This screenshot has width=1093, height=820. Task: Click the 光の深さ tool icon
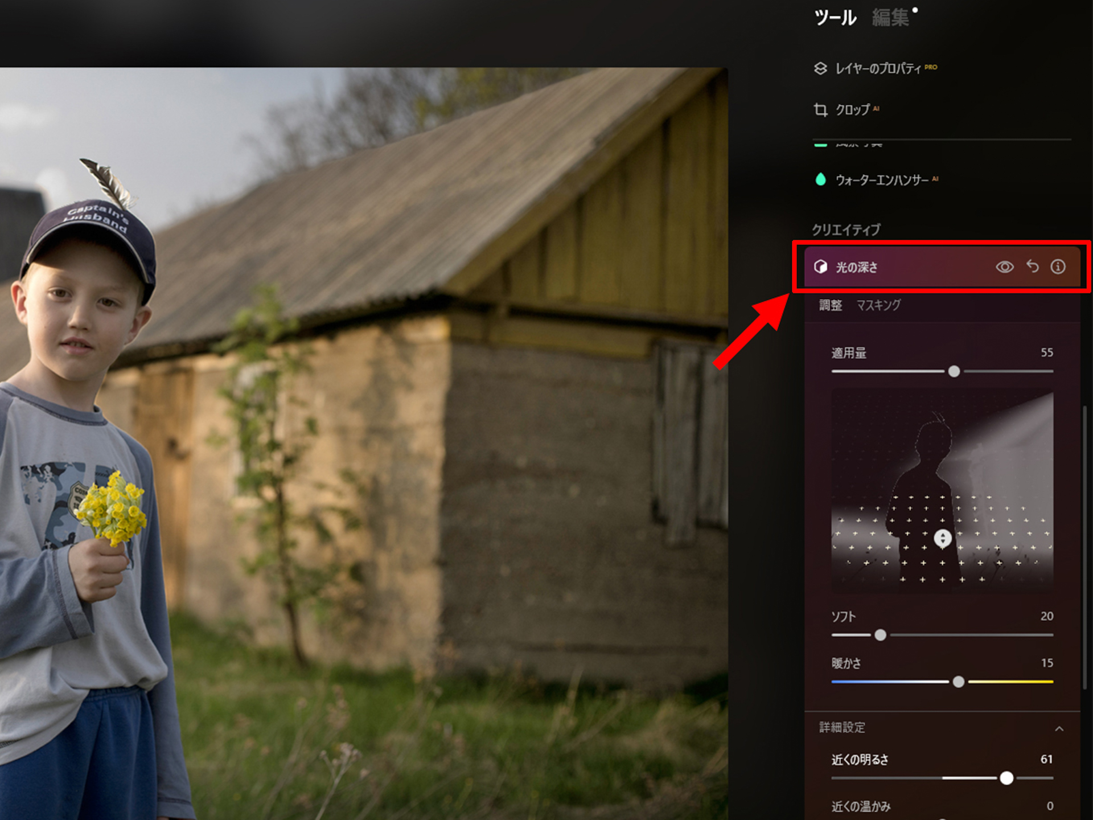[x=820, y=266]
